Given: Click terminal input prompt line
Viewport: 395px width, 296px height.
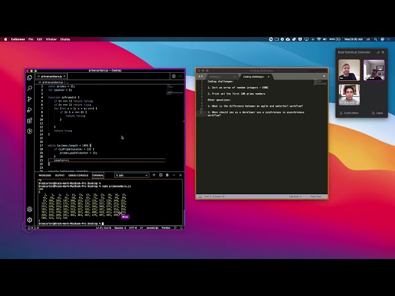Looking at the screenshot, I should click(x=71, y=223).
